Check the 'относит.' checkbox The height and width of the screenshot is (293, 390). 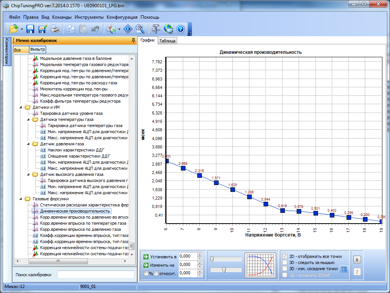pos(156,273)
